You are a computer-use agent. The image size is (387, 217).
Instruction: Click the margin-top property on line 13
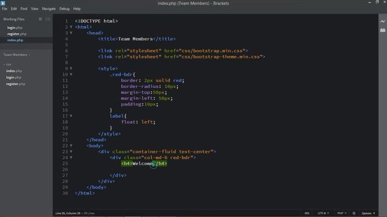point(135,92)
